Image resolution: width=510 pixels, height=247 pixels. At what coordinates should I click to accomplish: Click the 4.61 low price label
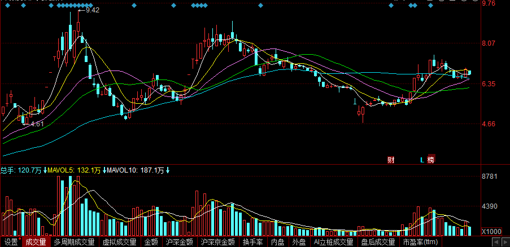point(37,123)
